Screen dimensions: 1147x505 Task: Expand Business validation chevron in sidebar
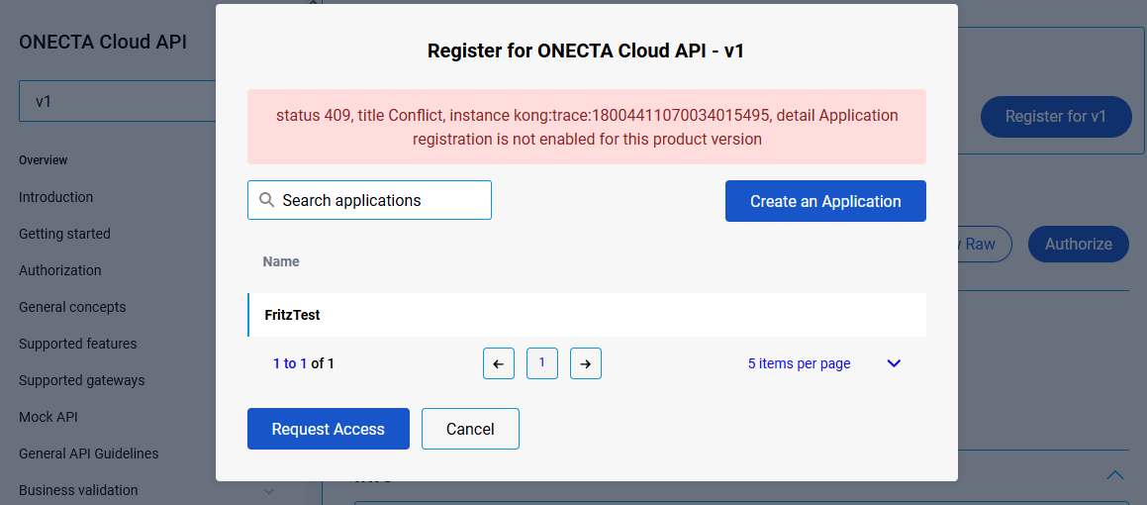(268, 490)
